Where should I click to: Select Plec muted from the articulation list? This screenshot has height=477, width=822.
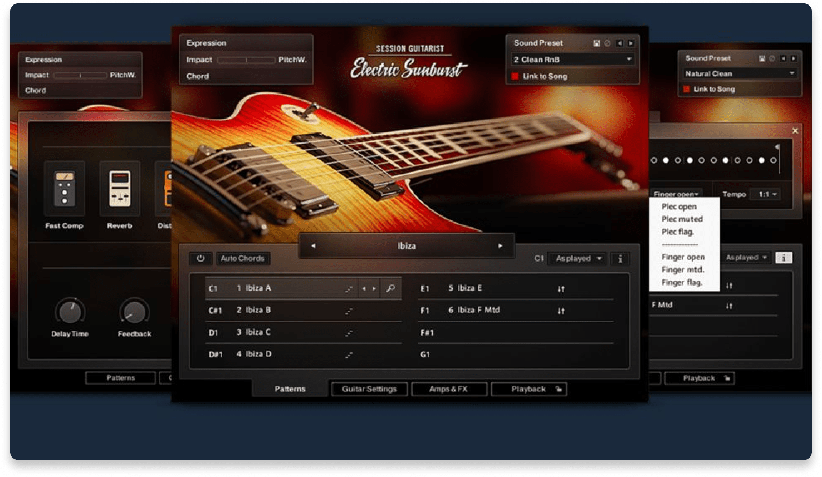[x=682, y=219]
